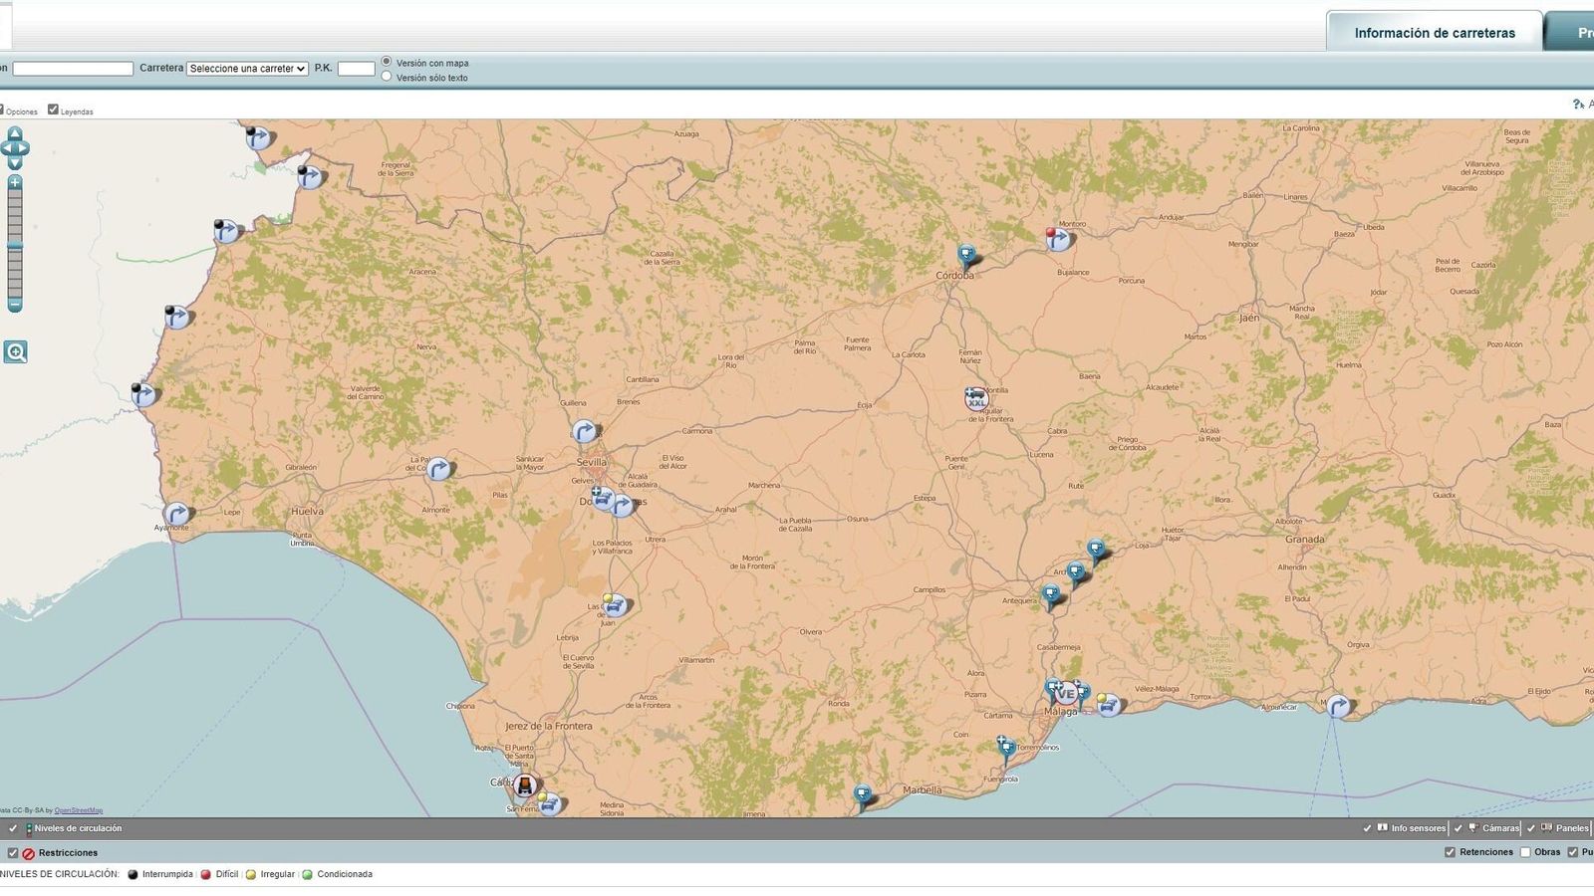Disable the Retenciones checkbox

1451,851
